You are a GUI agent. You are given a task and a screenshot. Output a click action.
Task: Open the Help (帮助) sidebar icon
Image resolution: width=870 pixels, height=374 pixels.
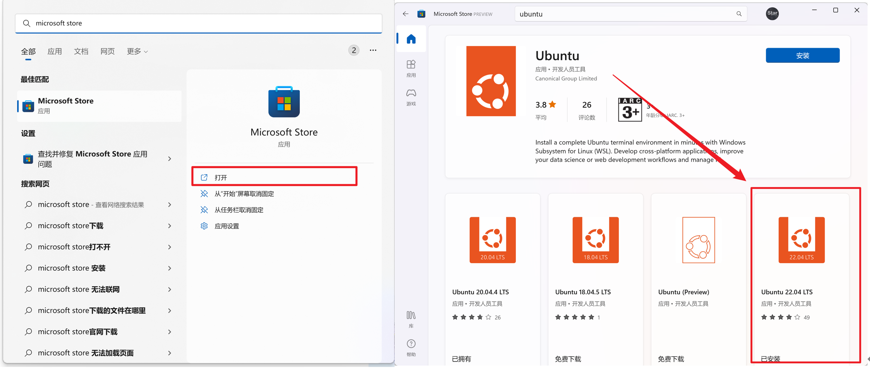[x=411, y=348]
